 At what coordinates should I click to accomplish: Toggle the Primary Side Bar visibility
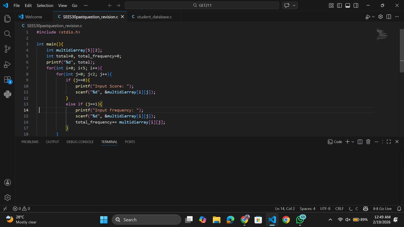tap(339, 5)
